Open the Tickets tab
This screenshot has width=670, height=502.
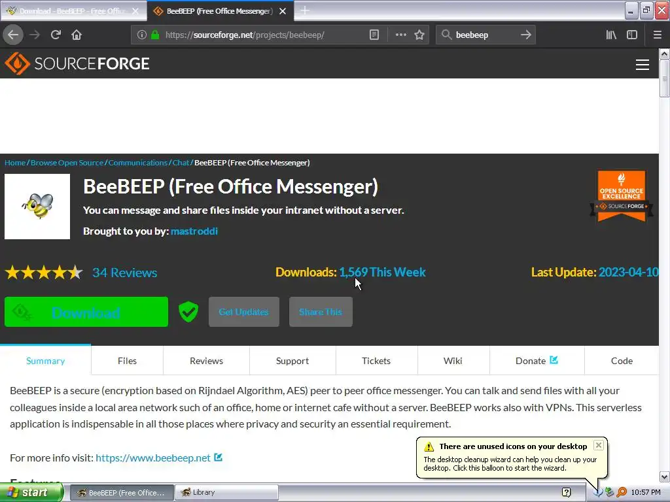coord(376,361)
